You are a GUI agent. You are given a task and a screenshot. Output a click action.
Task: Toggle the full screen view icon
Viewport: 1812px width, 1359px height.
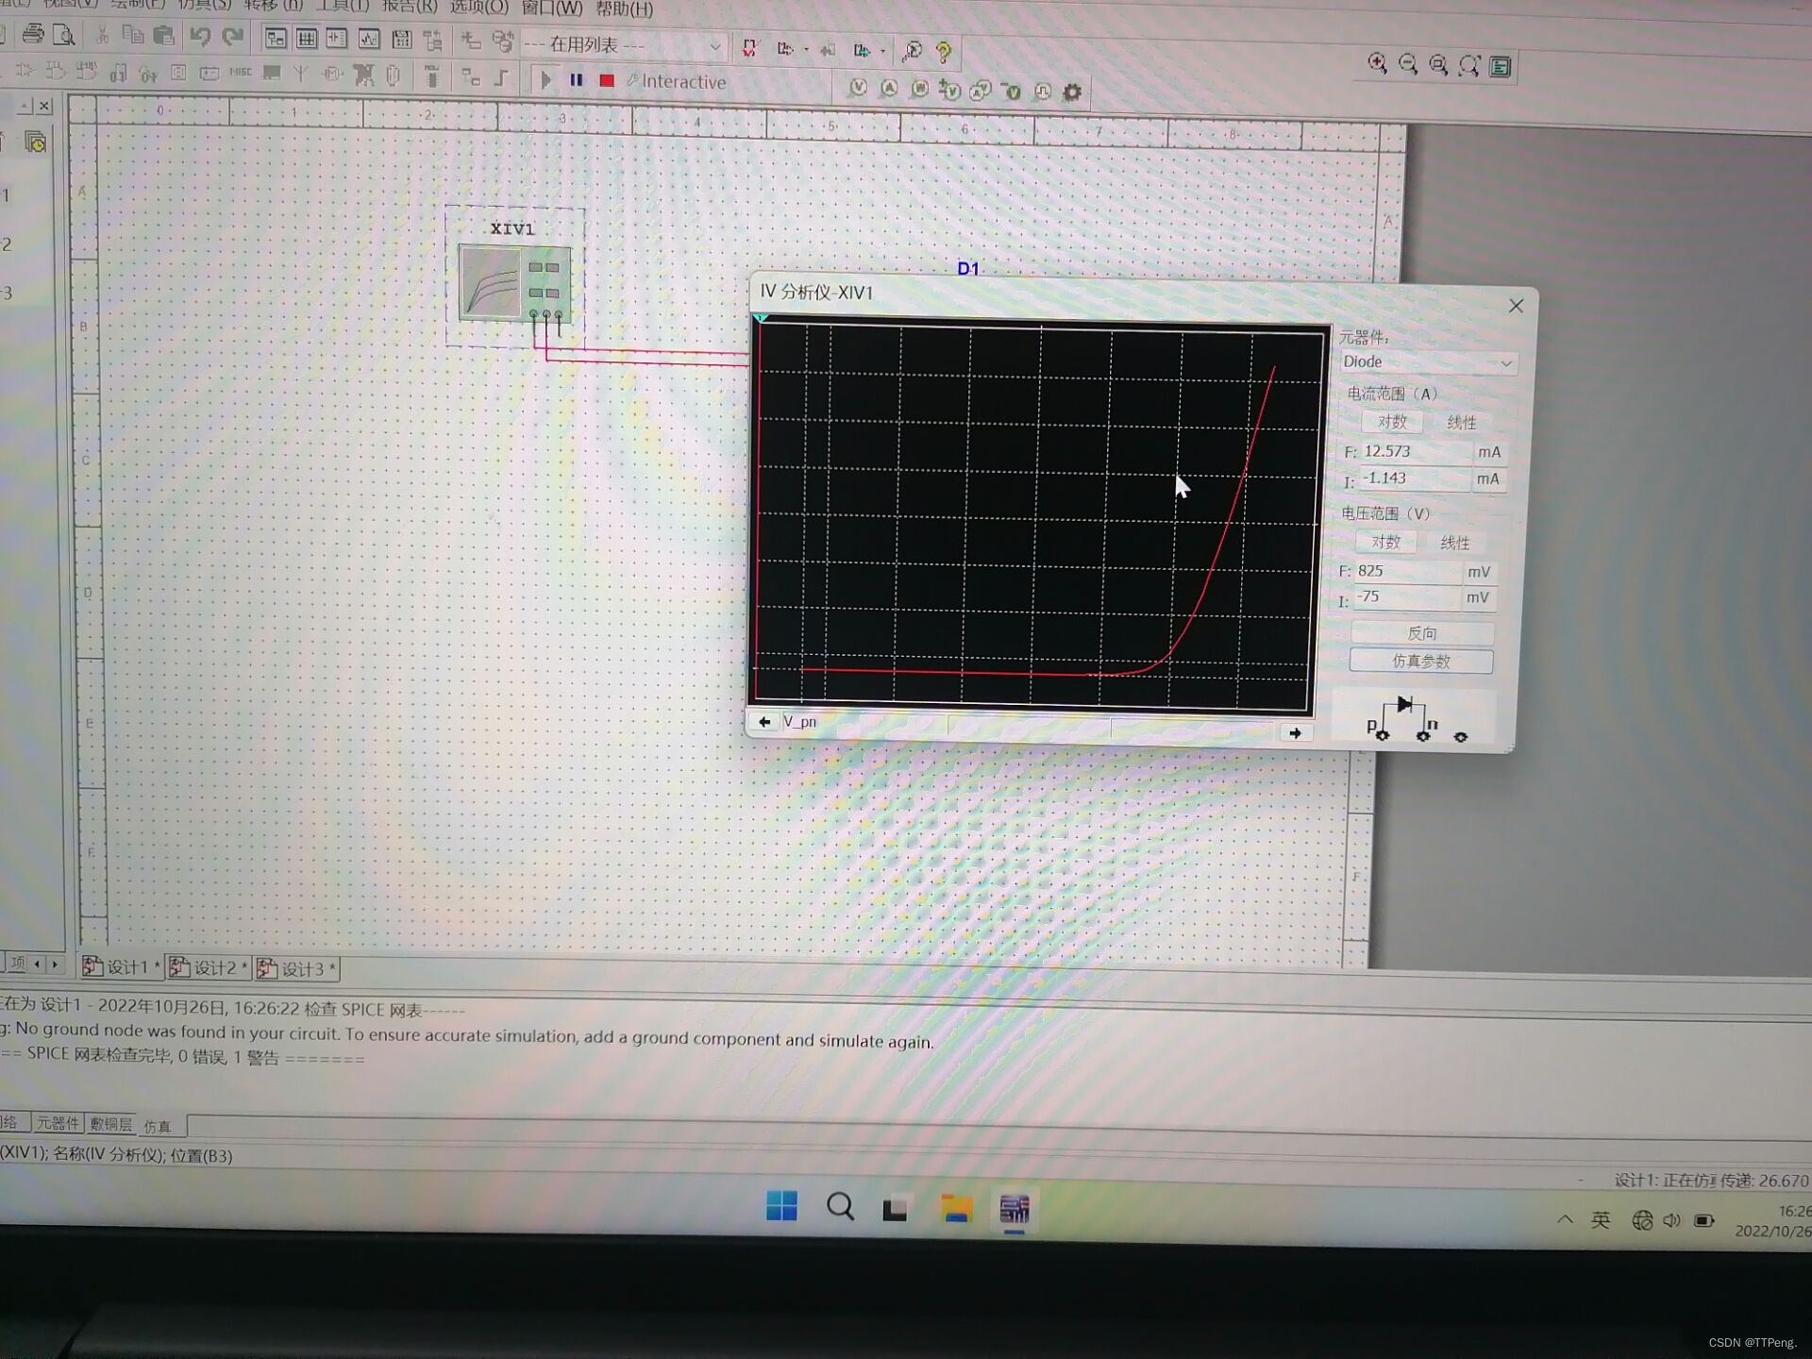1501,67
